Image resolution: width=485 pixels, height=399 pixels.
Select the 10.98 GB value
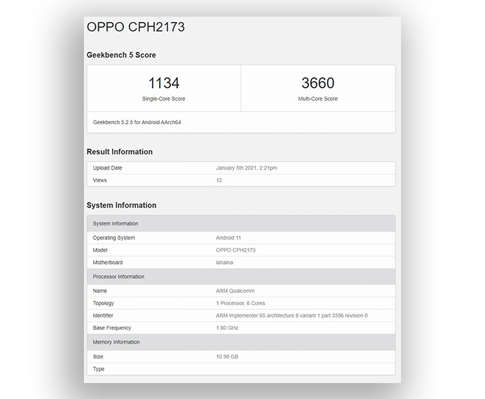(227, 356)
